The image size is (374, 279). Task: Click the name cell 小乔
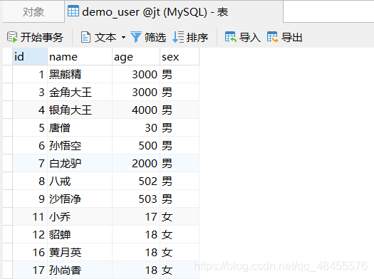[x=80, y=217]
